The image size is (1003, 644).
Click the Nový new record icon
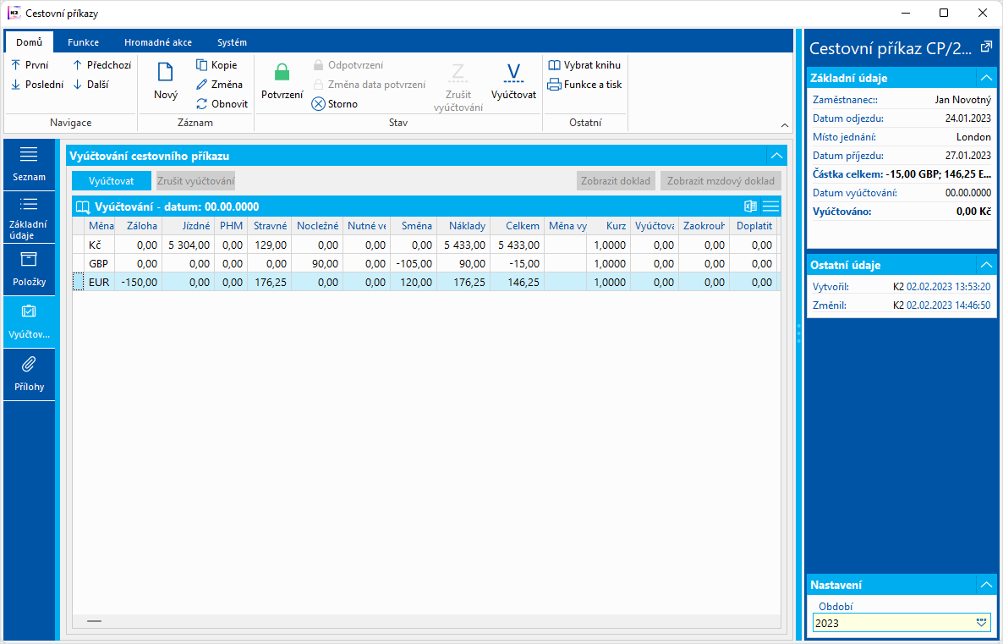tap(166, 74)
